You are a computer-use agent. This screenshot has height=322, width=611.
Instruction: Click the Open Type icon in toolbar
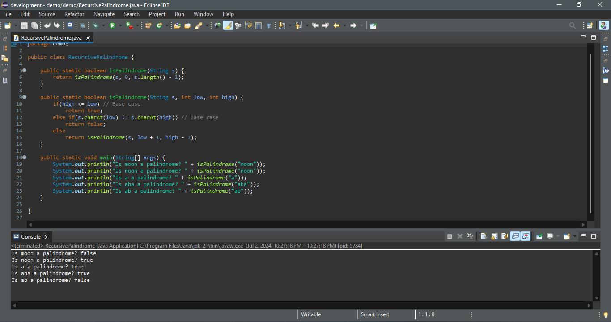[177, 25]
